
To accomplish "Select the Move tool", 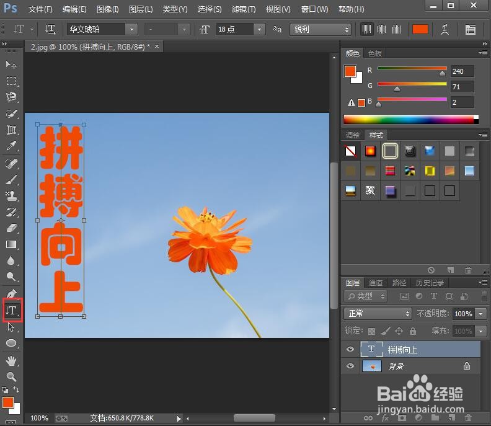I will coord(11,65).
